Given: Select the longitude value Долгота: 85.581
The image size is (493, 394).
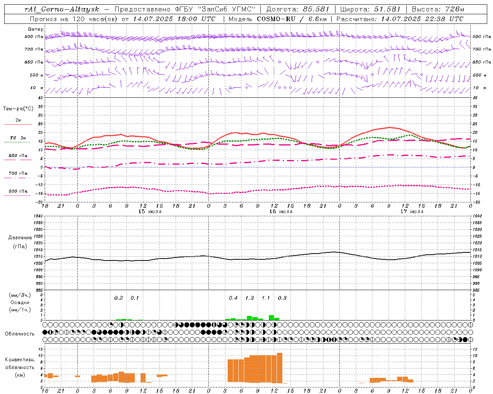Looking at the screenshot, I should tap(298, 9).
